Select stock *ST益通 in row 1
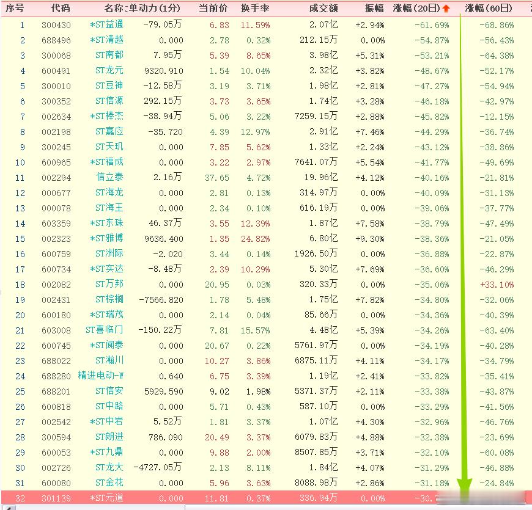This screenshot has height=510, width=532. click(107, 25)
